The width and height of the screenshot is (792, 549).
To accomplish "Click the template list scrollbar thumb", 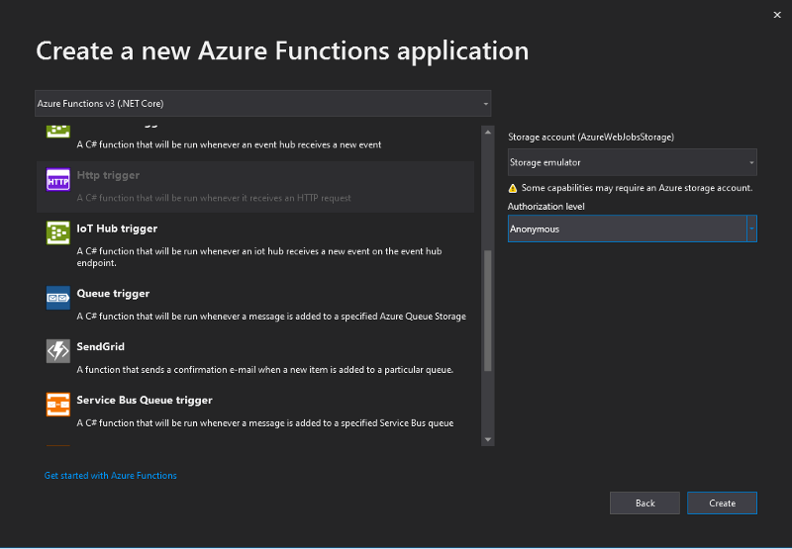I will pos(487,311).
